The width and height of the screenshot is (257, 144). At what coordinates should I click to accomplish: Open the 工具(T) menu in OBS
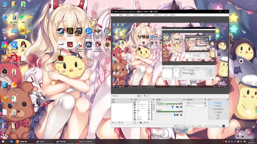(x=165, y=15)
